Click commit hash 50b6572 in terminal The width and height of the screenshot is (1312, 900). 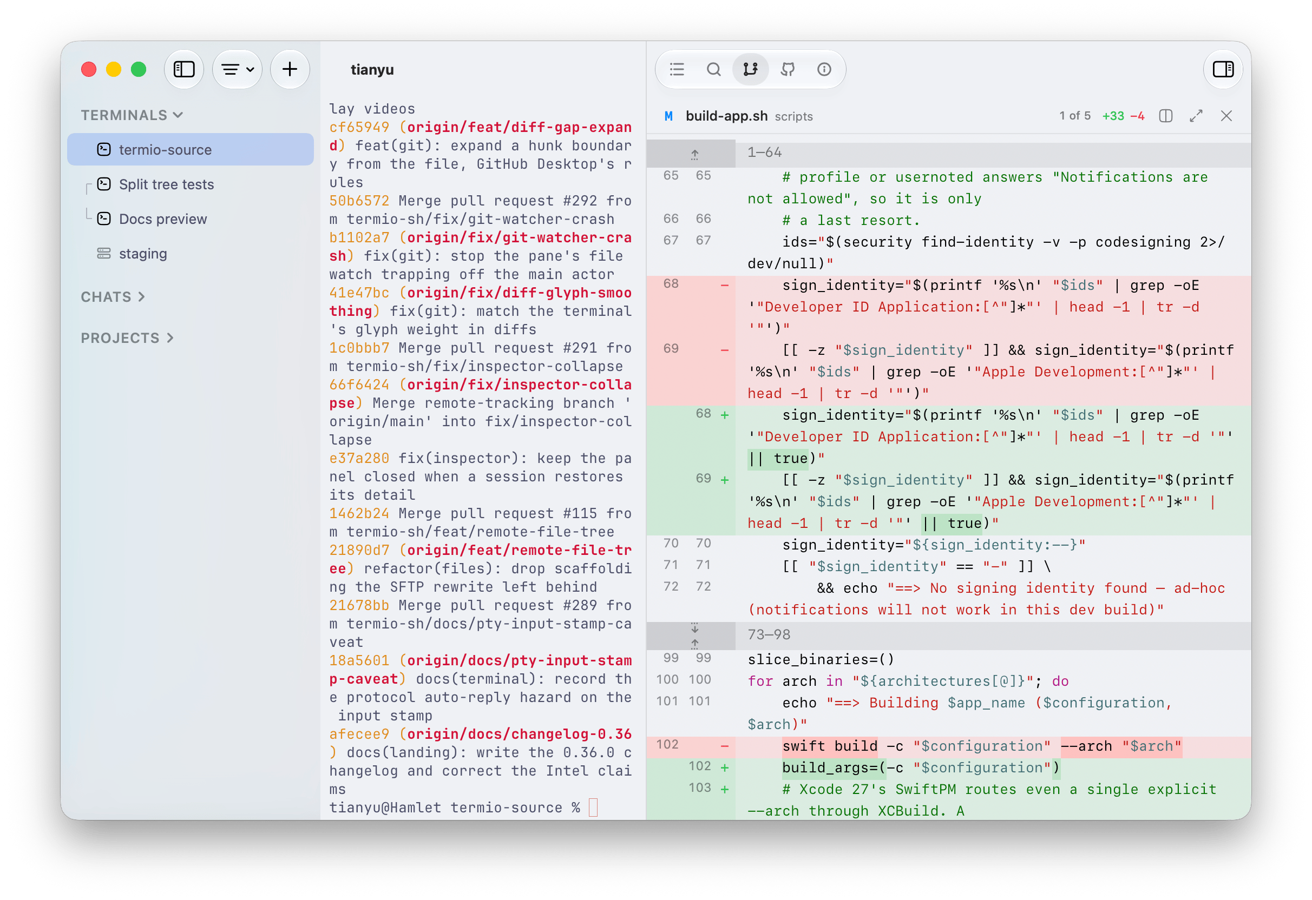[x=359, y=200]
